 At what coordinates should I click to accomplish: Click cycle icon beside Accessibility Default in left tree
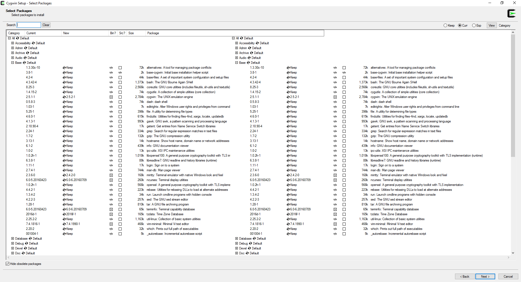tap(33, 43)
